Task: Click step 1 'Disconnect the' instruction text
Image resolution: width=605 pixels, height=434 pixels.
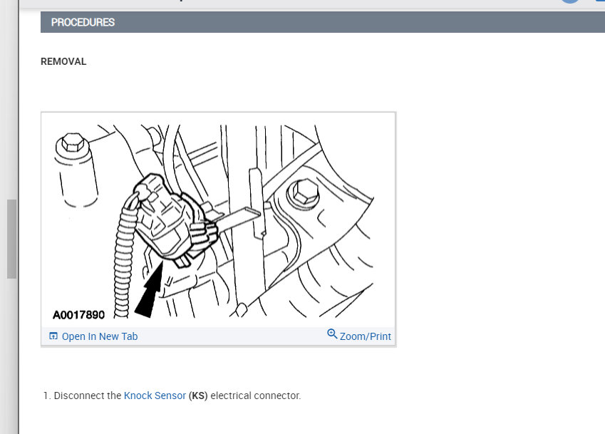Action: coord(88,396)
